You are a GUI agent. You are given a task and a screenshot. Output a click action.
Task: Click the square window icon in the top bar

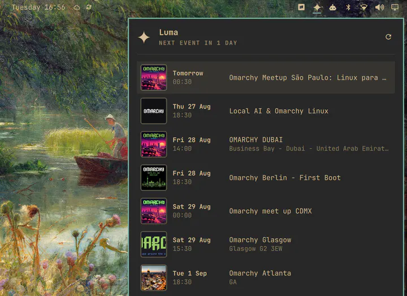click(x=301, y=7)
